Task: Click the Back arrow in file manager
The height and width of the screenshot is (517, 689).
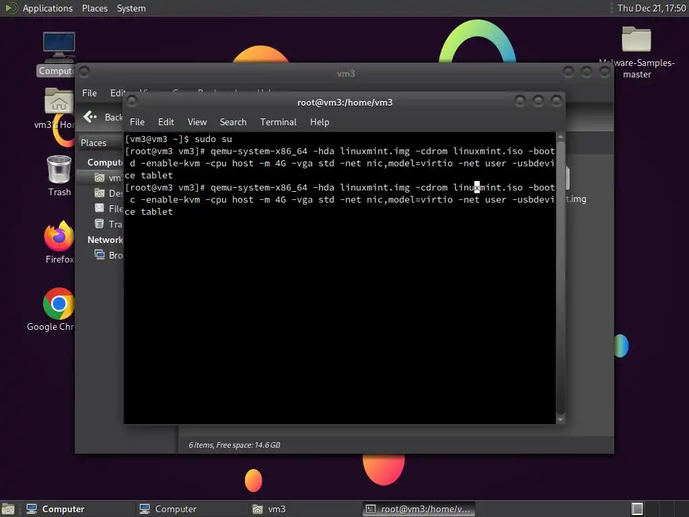Action: click(90, 117)
